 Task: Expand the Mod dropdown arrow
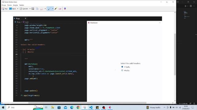(18, 9)
